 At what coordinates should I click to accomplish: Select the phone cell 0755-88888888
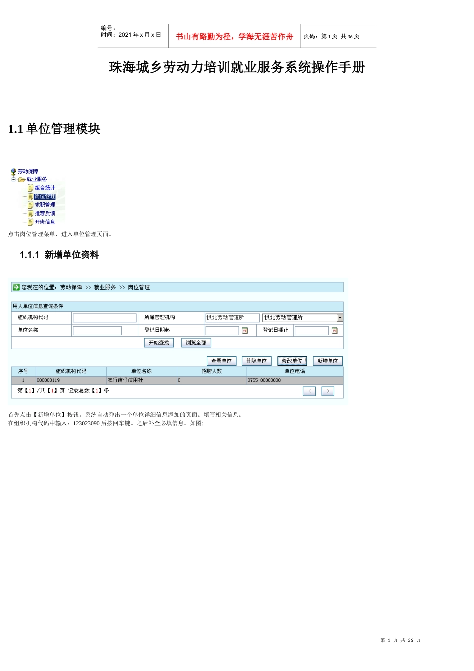(295, 381)
